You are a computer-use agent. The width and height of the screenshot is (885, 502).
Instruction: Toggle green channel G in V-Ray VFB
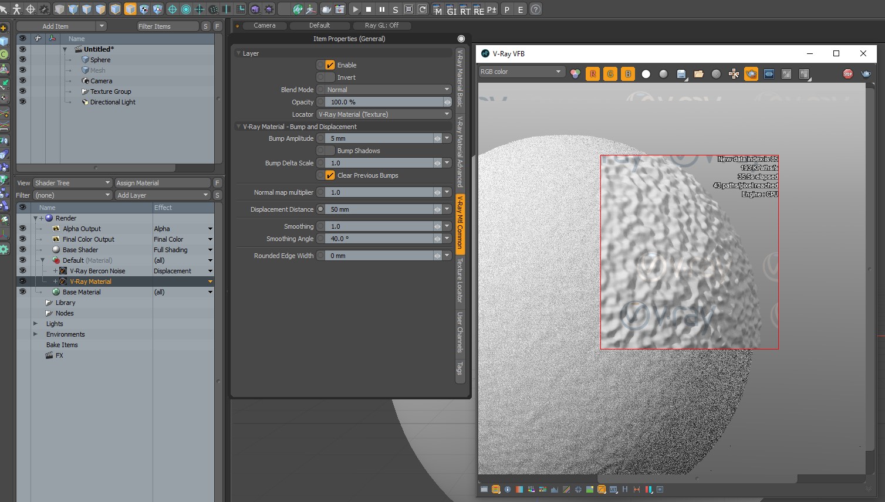(x=610, y=74)
